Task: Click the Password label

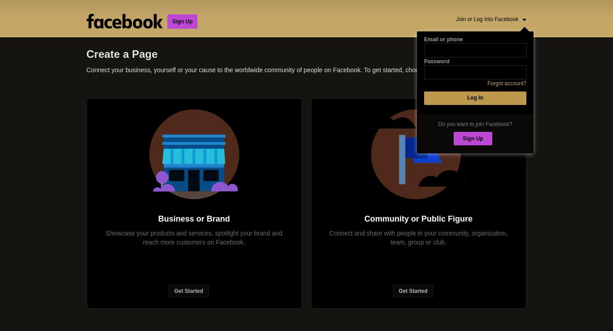Action: [437, 61]
